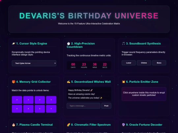This screenshot has width=178, height=133.
Task: Trigger the Laser sound button
Action: pyautogui.click(x=129, y=63)
